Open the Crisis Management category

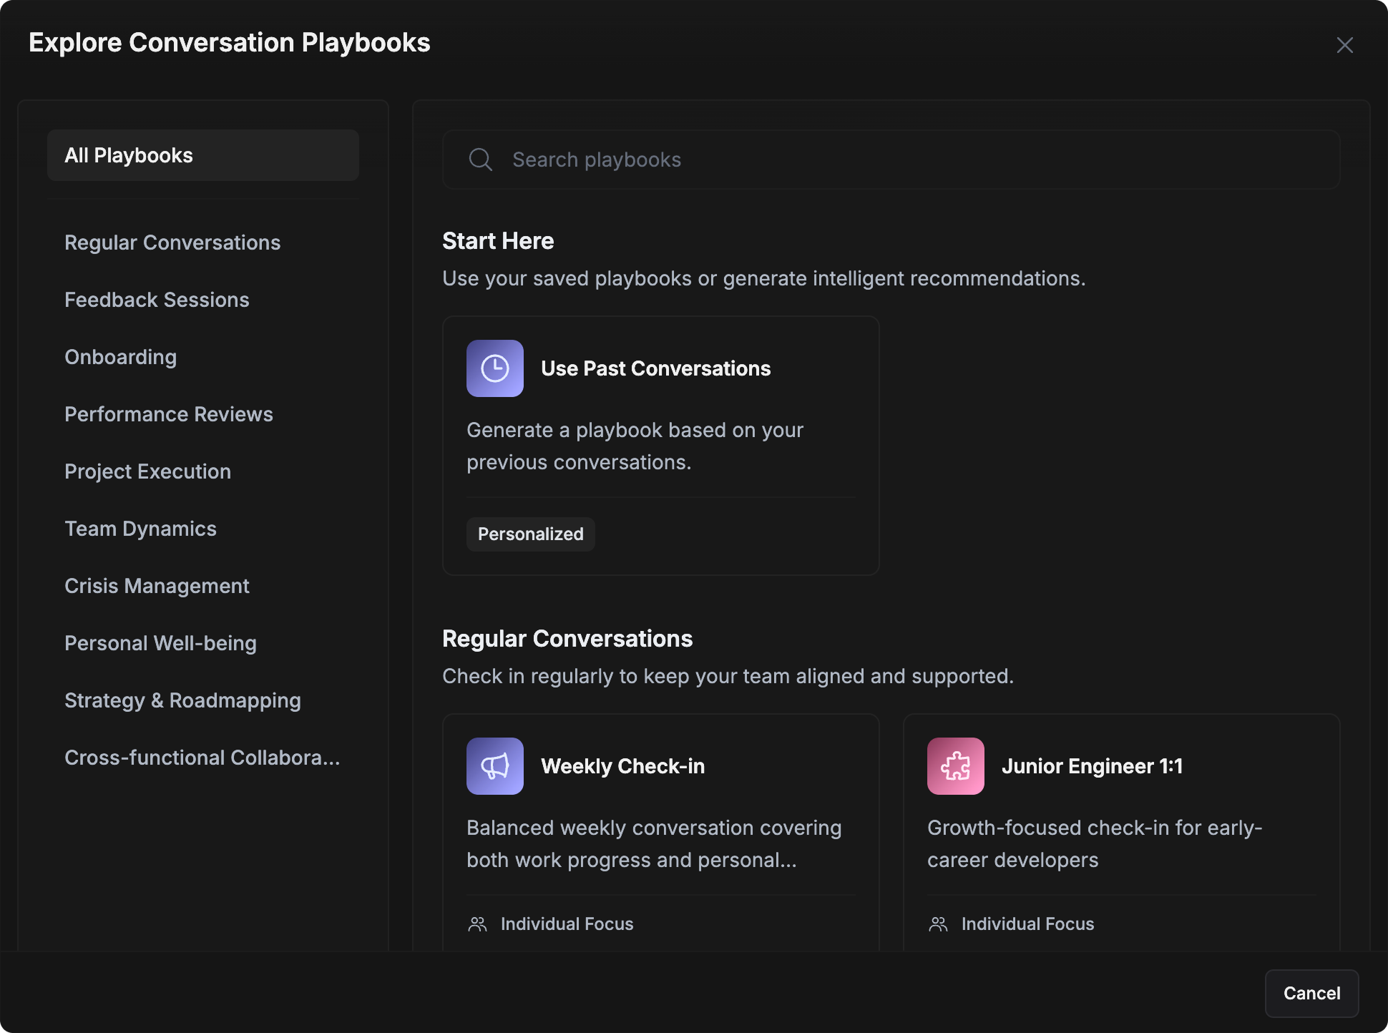157,586
